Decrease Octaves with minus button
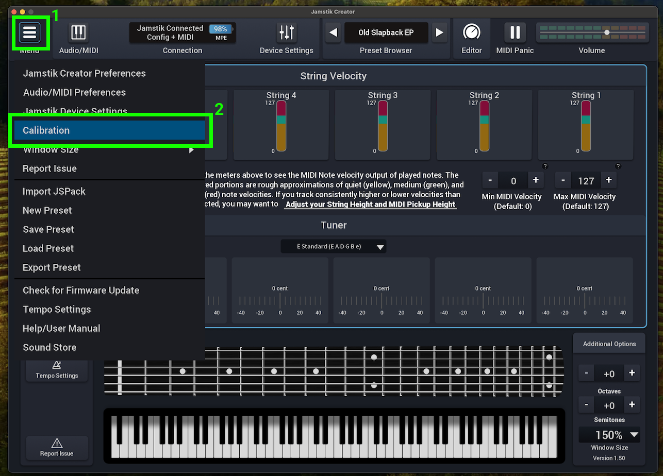Screen dimensions: 663x476 [x=586, y=373]
